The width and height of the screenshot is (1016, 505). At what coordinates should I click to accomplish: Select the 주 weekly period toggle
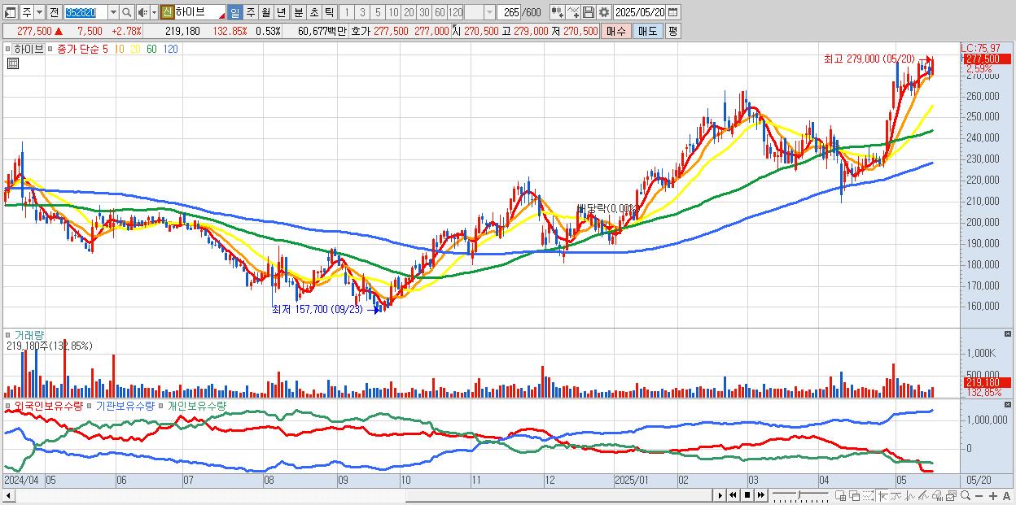(x=250, y=12)
